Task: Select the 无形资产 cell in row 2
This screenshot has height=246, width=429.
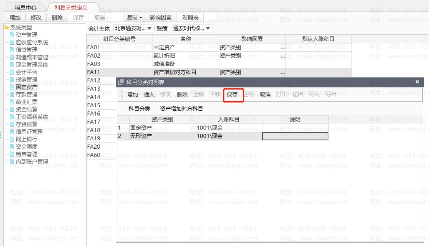Action: 162,136
